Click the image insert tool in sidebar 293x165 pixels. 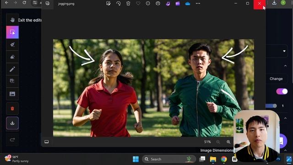[12, 93]
